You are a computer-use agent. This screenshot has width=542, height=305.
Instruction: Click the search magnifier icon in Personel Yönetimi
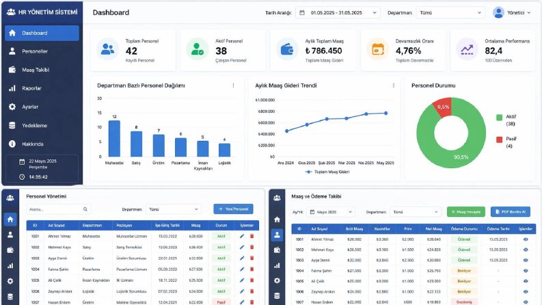[85, 209]
